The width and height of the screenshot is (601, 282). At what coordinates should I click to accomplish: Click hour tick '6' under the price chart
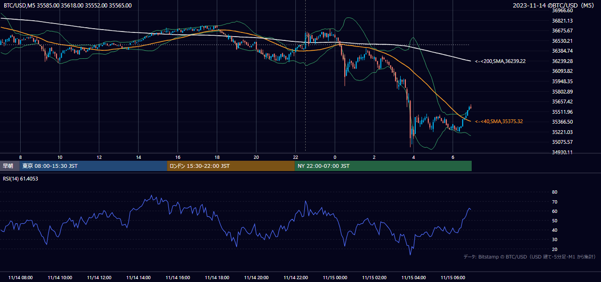point(452,157)
